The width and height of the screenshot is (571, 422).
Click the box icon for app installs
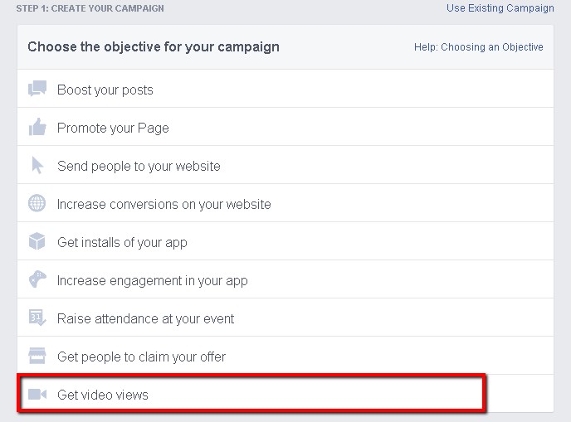37,241
